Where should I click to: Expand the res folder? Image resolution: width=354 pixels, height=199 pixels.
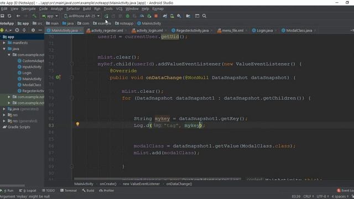(x=4, y=115)
